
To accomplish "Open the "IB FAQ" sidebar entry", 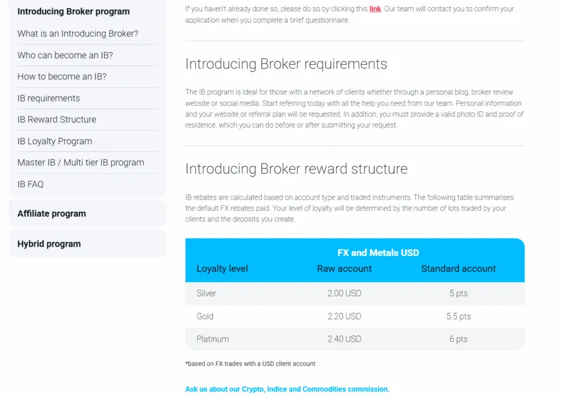I will (30, 184).
